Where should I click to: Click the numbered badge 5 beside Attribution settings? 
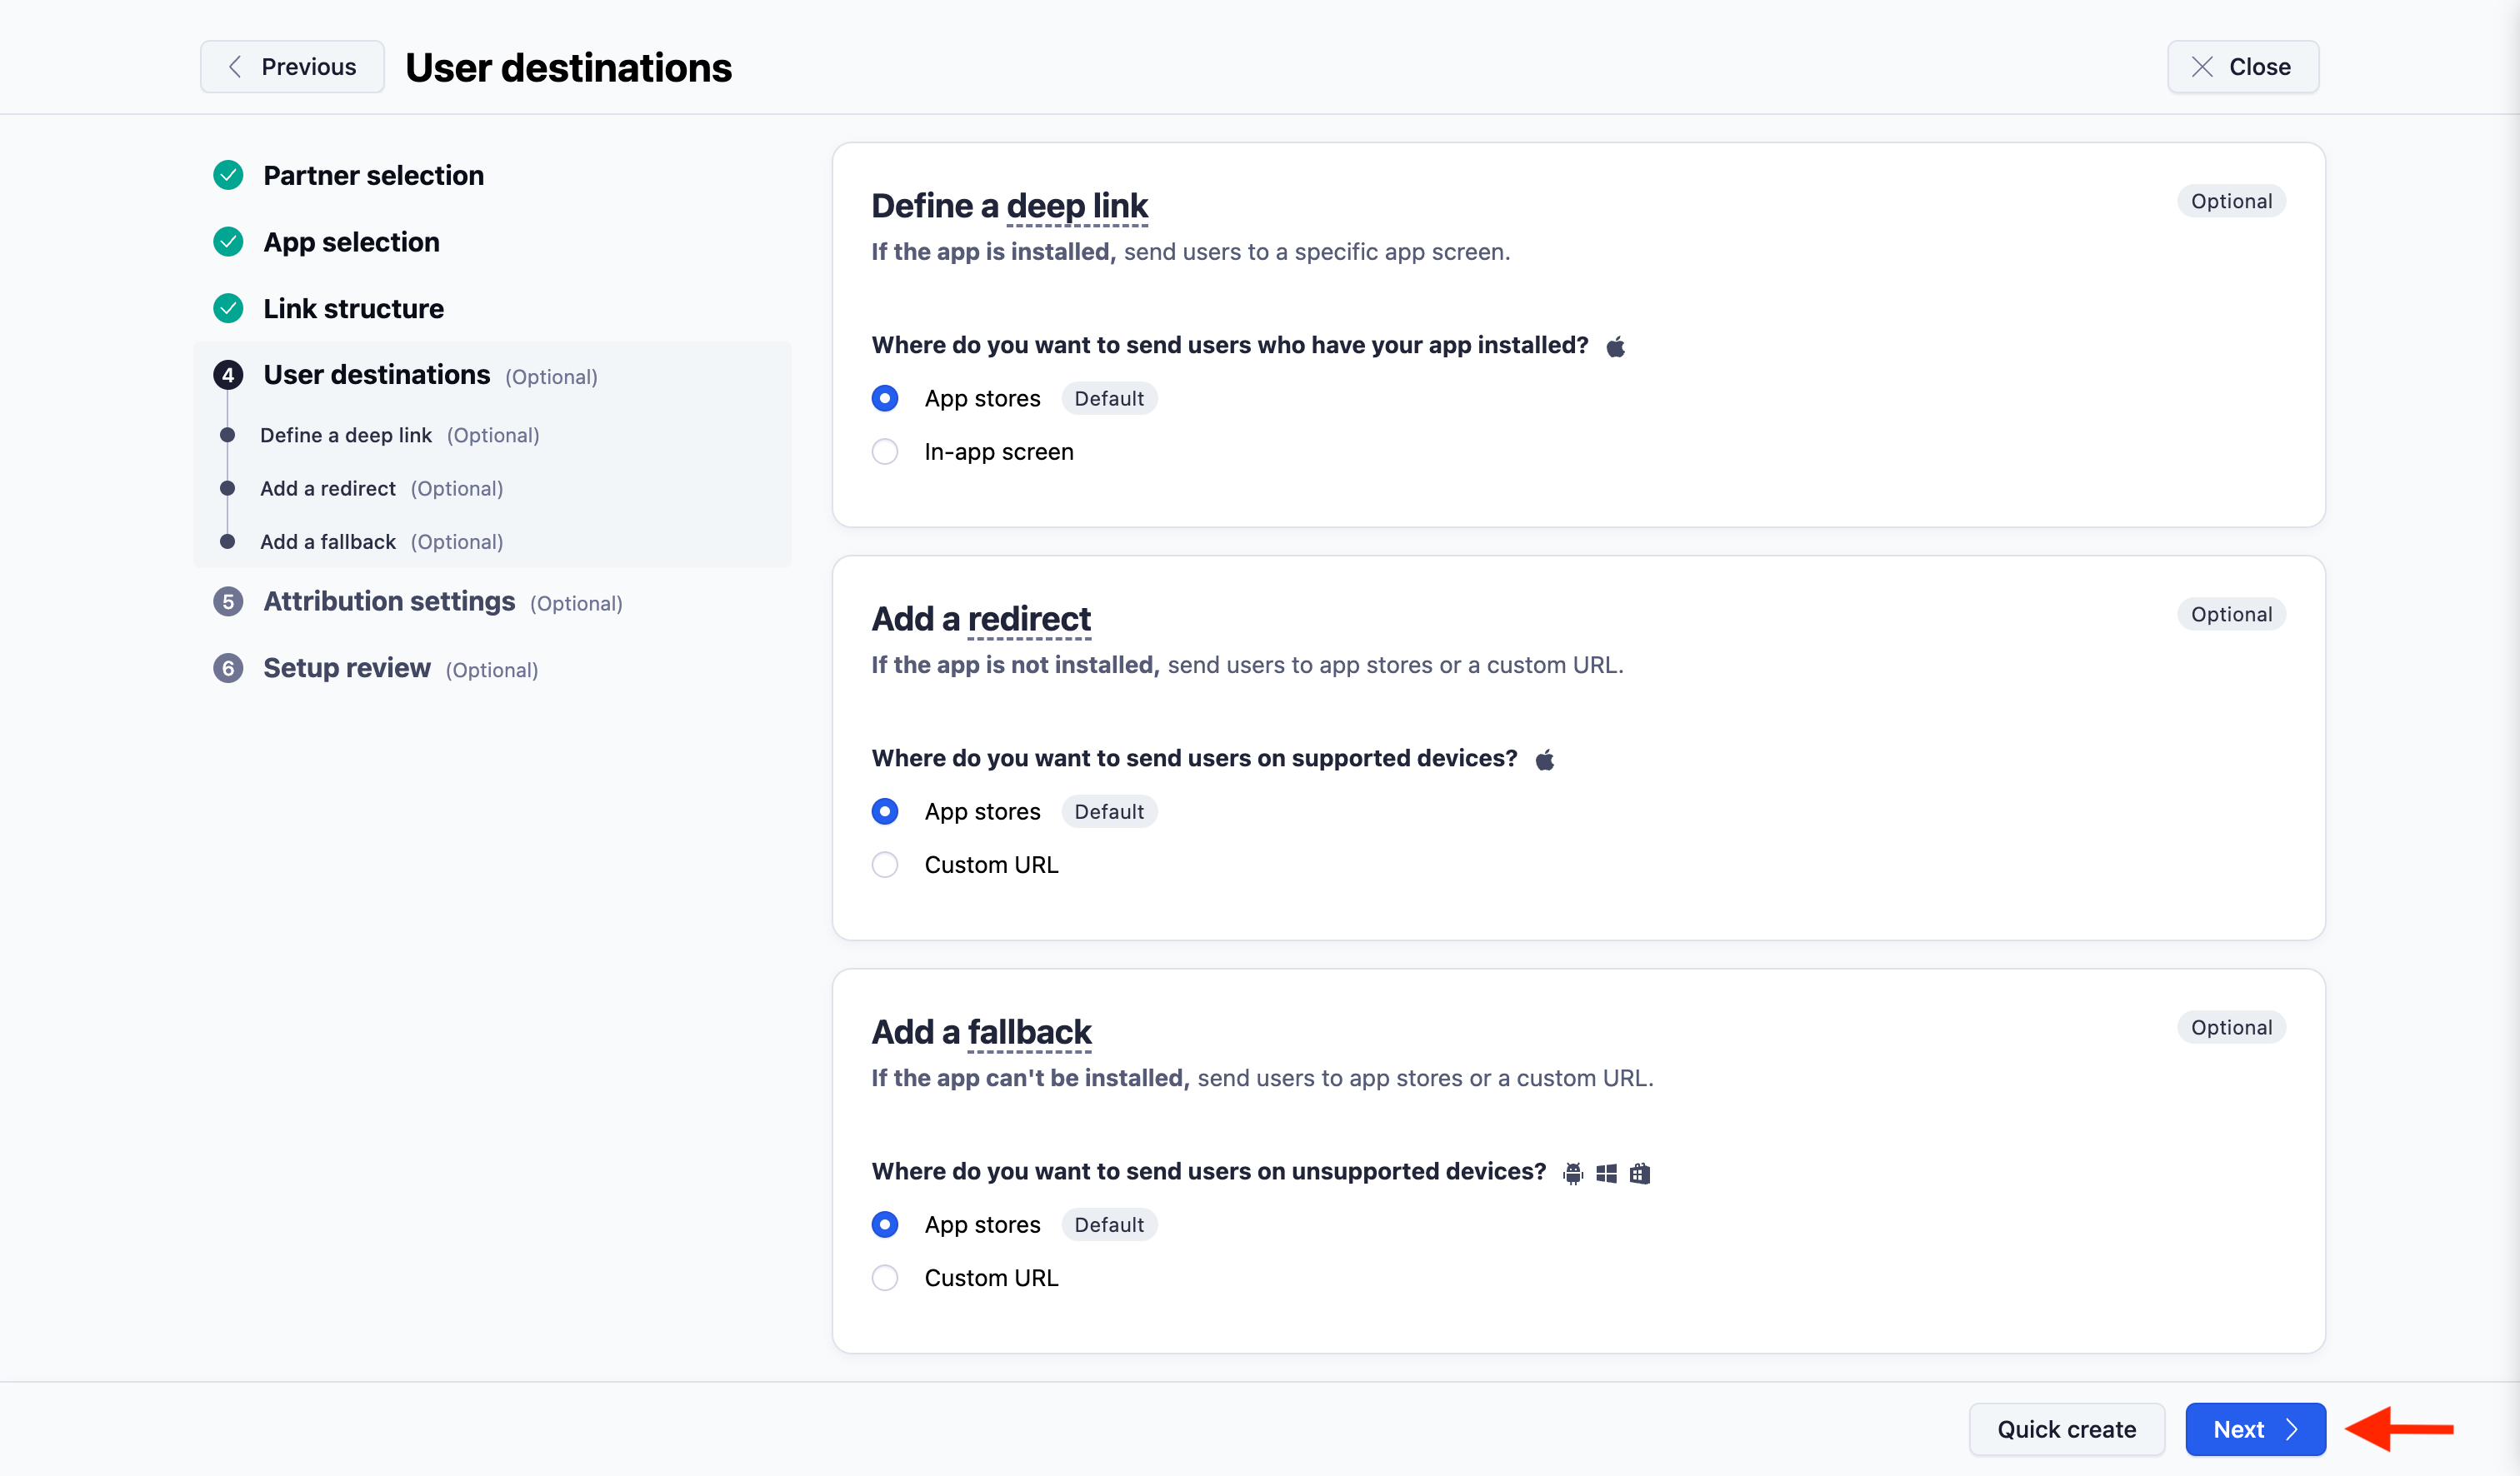pyautogui.click(x=228, y=601)
